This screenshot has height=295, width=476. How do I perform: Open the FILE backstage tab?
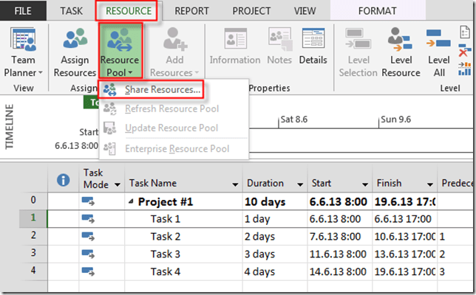tap(24, 11)
